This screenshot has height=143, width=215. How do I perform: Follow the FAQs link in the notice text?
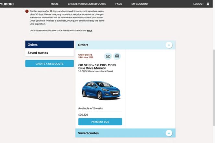coord(90,30)
